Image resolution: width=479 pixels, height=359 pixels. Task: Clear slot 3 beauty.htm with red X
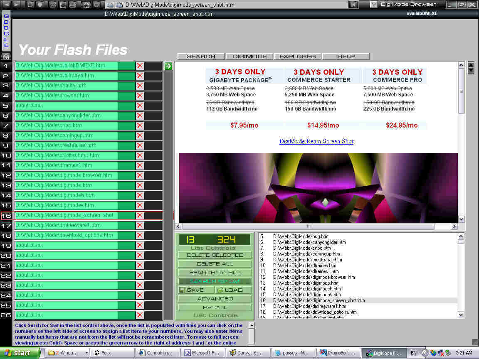pos(140,86)
